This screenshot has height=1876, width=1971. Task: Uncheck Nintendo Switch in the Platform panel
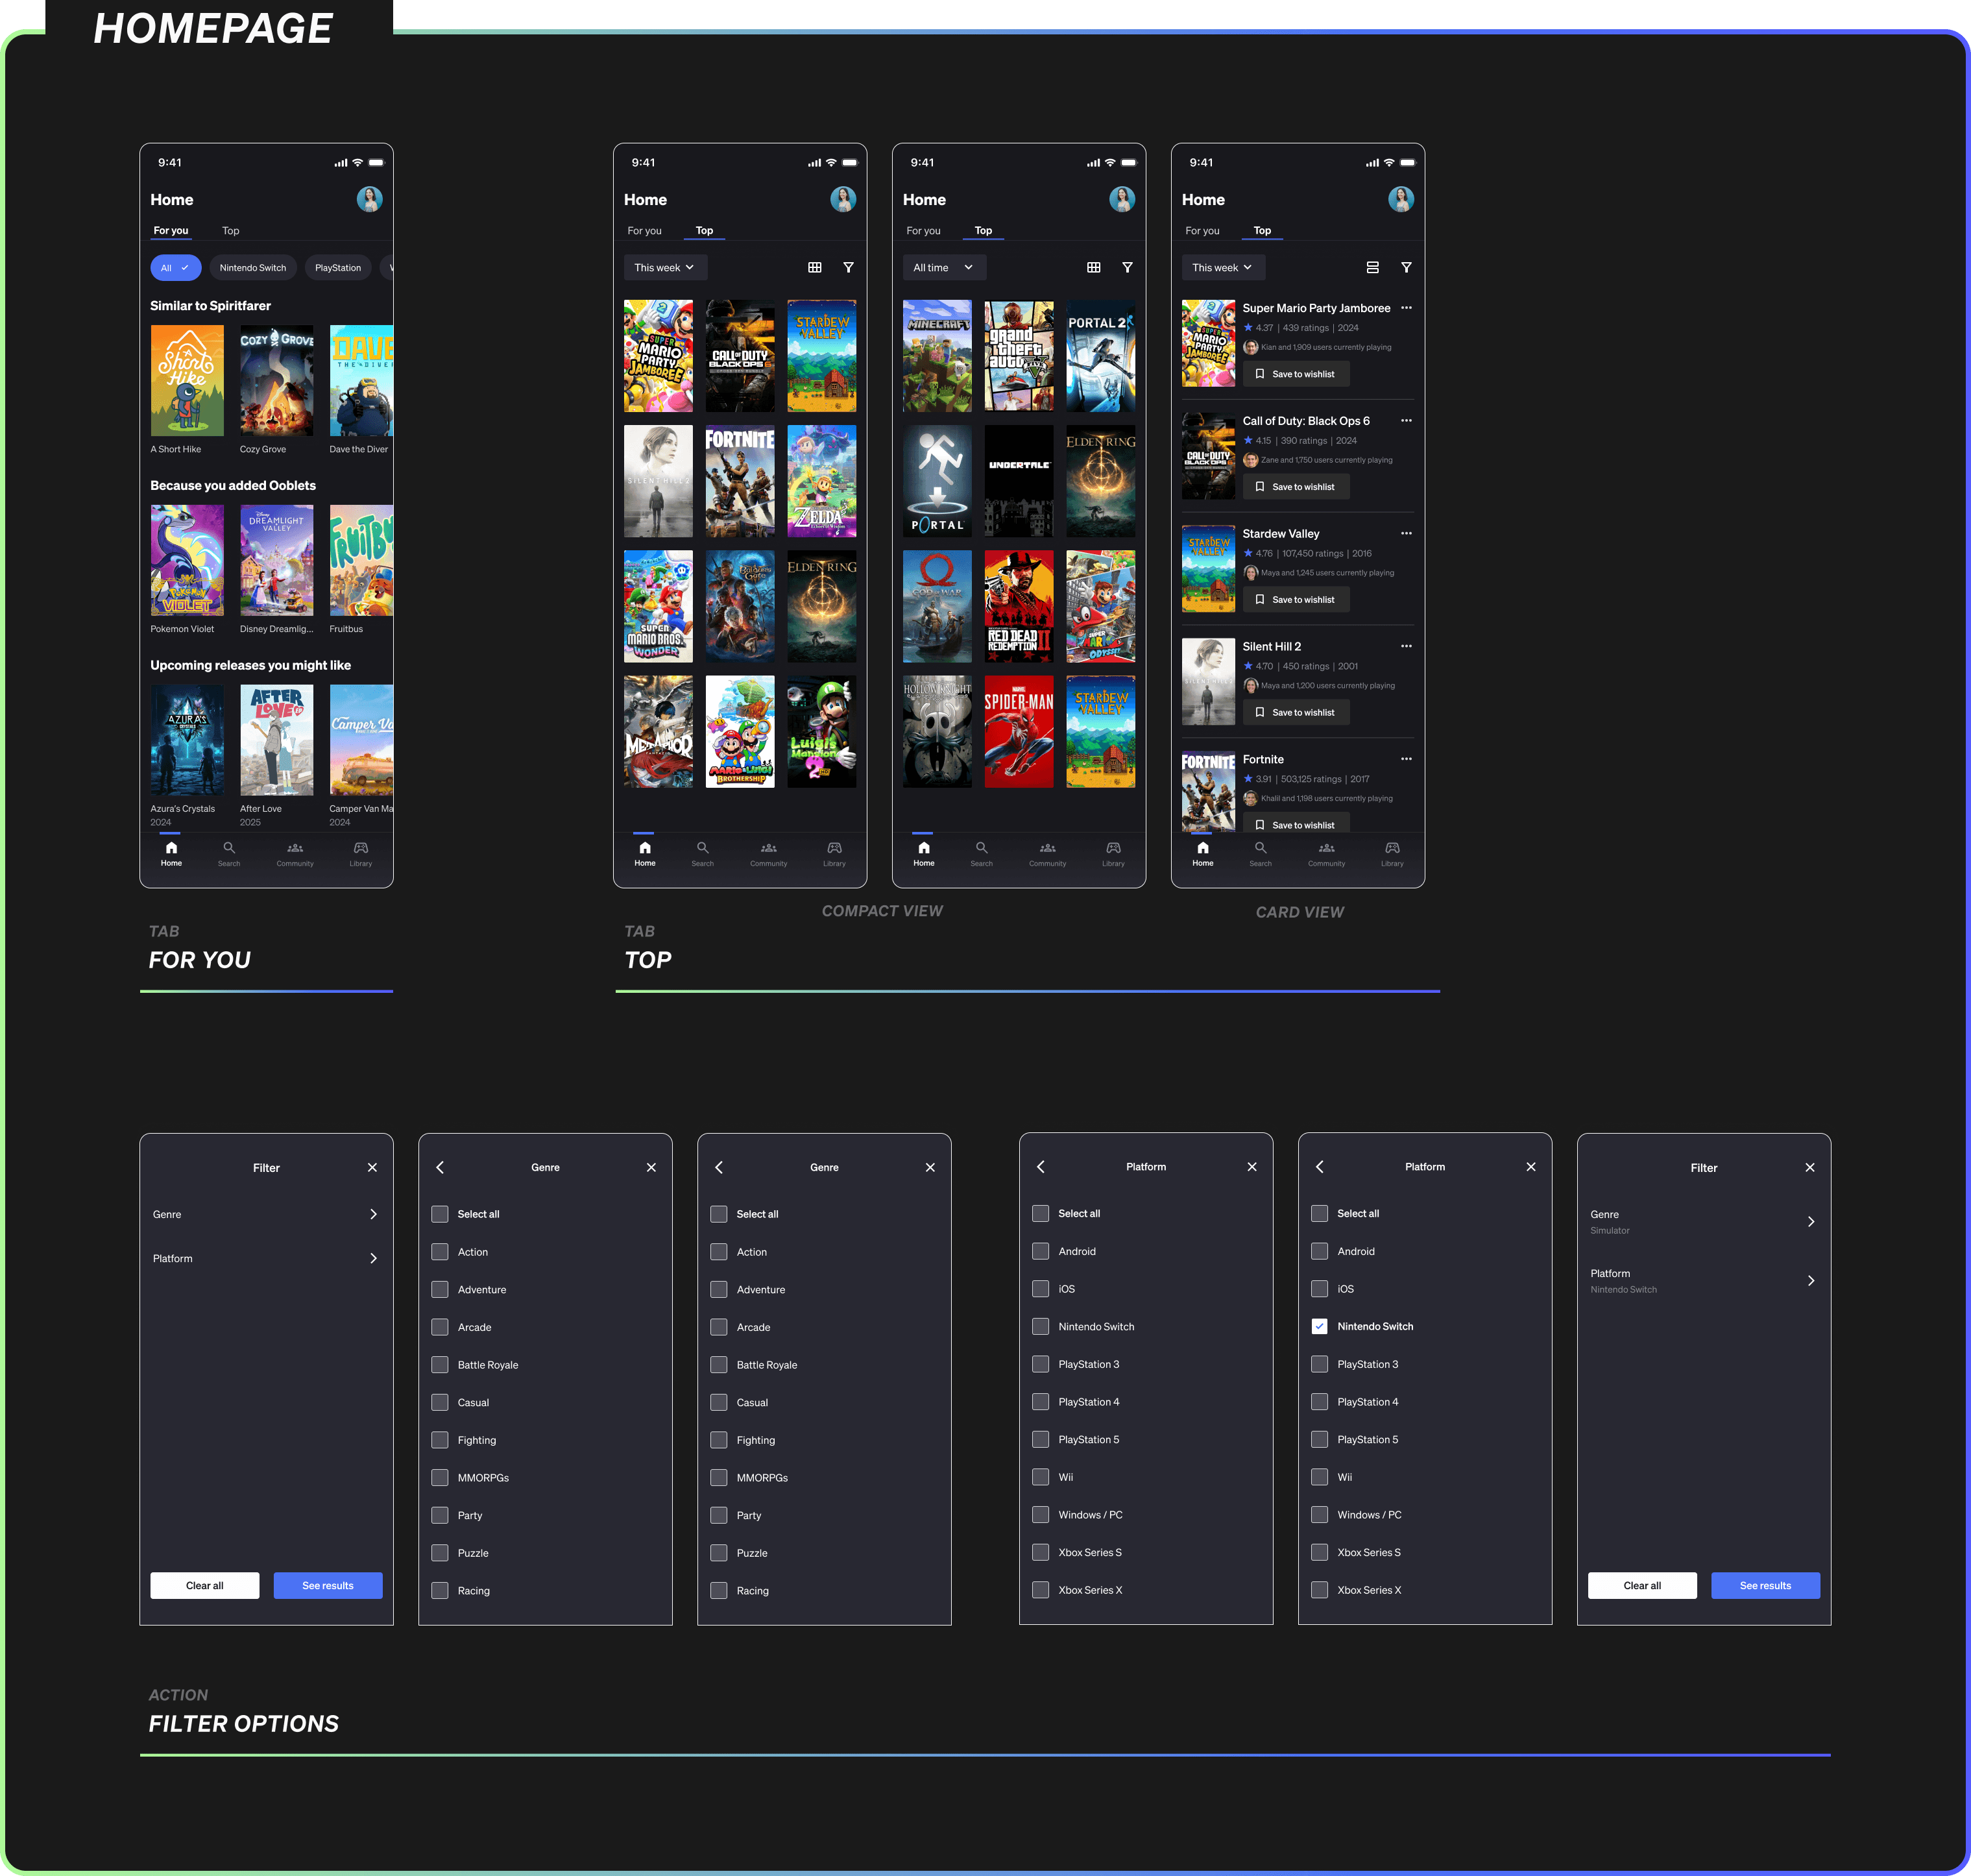pos(1320,1327)
